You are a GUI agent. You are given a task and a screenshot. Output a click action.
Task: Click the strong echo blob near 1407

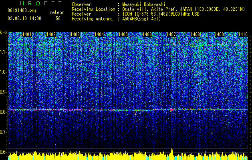171,110
